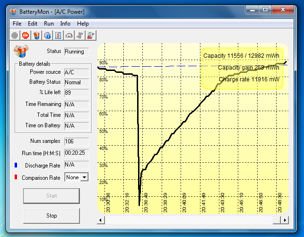Click the 20:30:36 time axis label
Image resolution: width=304 pixels, height=237 pixels.
pos(108,202)
